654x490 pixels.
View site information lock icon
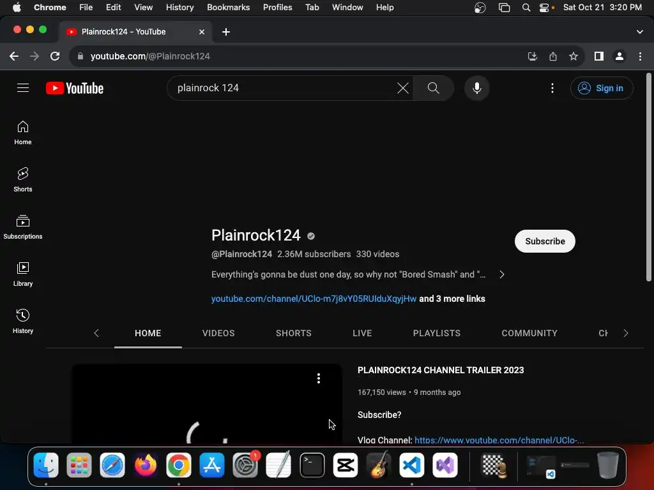pos(80,56)
